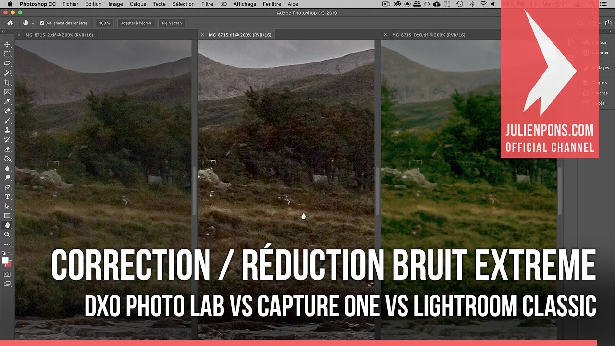The image size is (615, 346).
Task: Click the Adapter à l'écran button
Action: pyautogui.click(x=136, y=23)
